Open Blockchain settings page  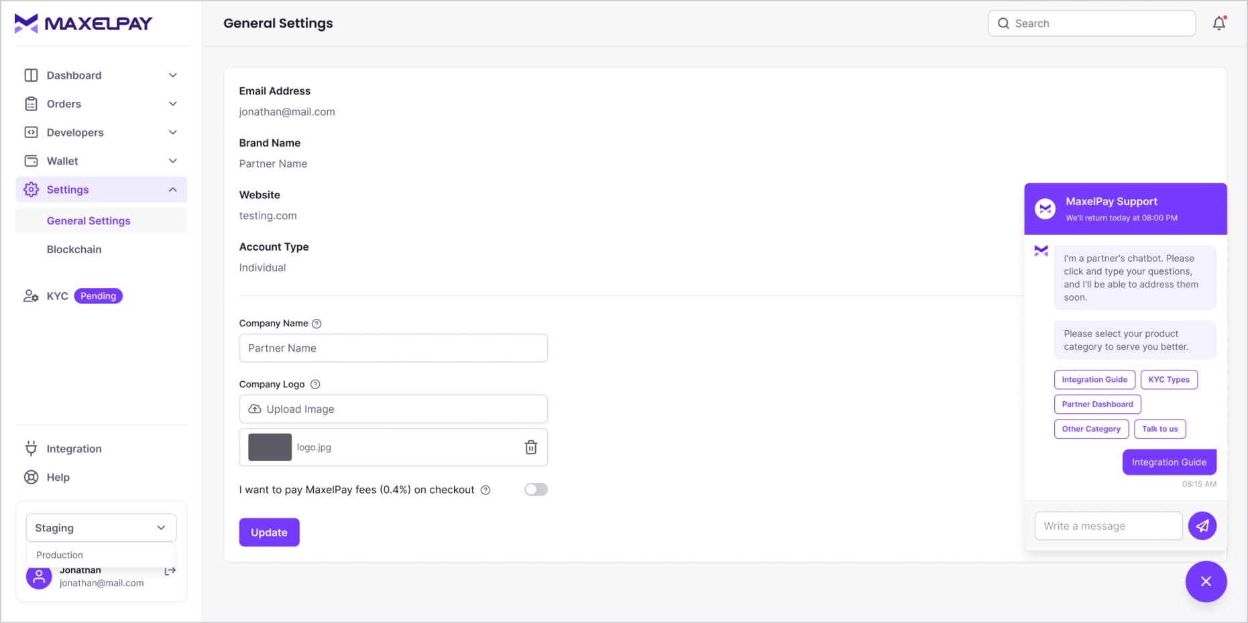(x=101, y=249)
